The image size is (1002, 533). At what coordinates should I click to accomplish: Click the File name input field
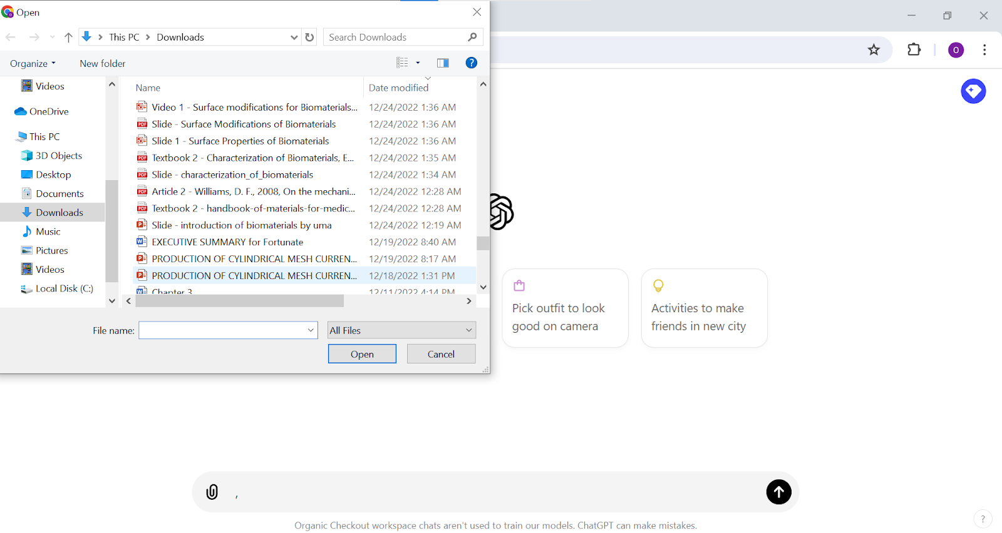coord(222,330)
